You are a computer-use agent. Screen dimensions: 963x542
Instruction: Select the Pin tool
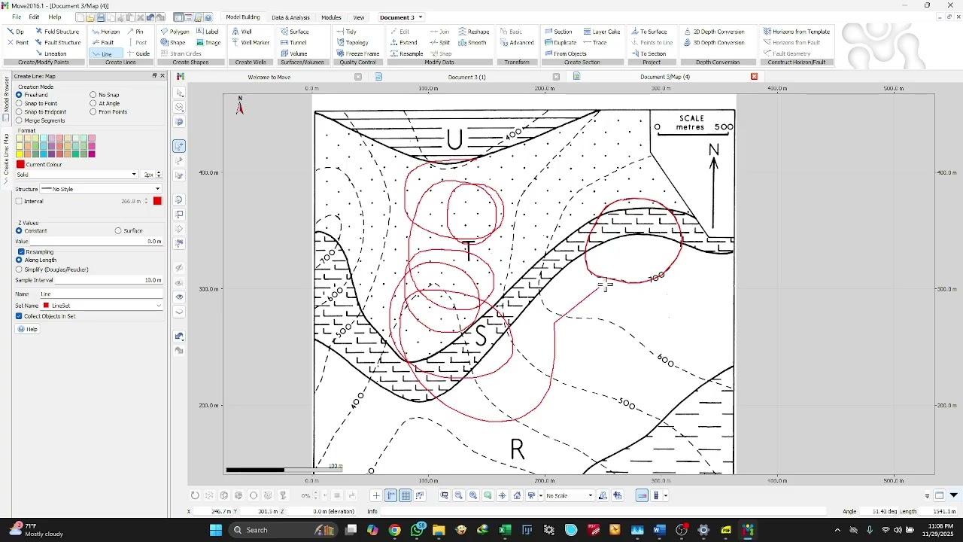[135, 32]
